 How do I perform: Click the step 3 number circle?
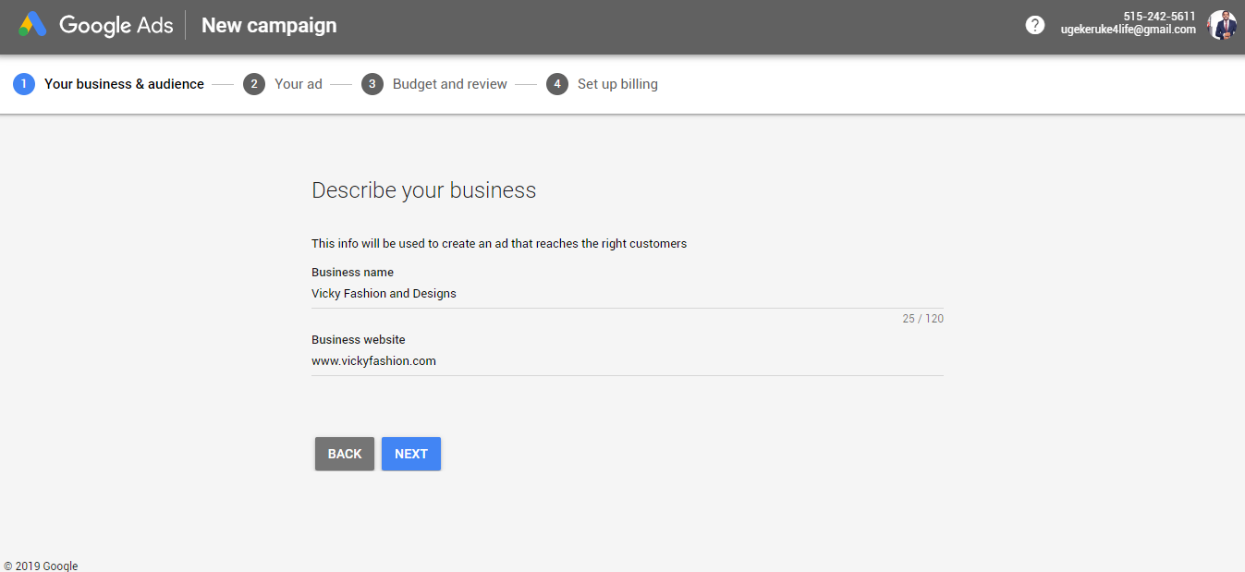[x=372, y=84]
